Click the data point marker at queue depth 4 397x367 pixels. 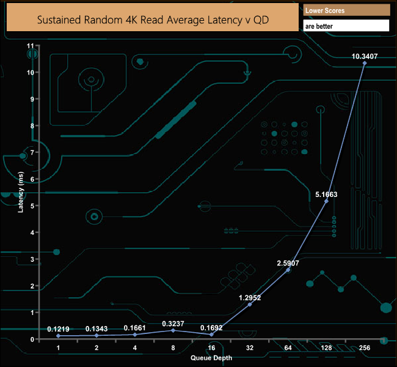(x=135, y=335)
